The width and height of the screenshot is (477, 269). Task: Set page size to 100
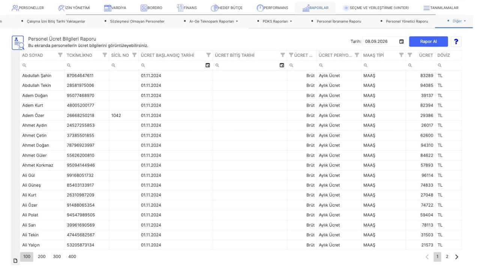27,256
